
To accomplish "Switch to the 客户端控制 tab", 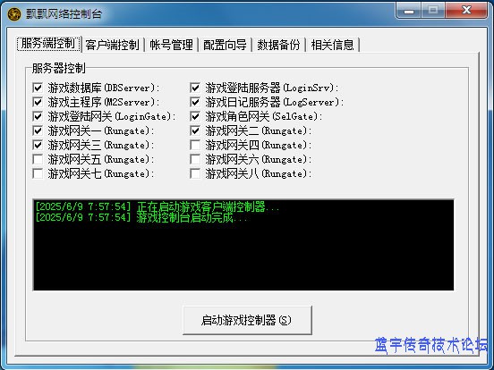I will pos(113,45).
